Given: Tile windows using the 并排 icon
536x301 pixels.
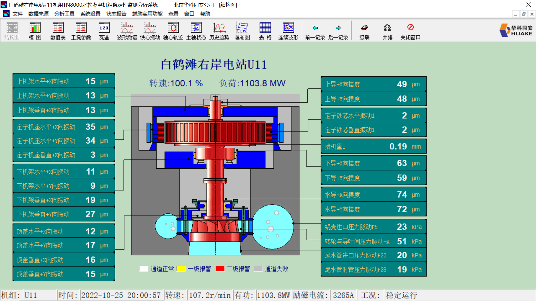Looking at the screenshot, I should click(387, 31).
